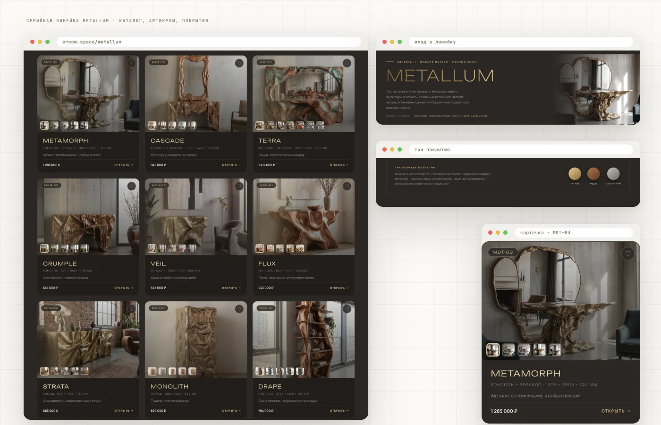
Task: Click the MDT-01 badge on the TERRA card
Action: coord(266,62)
